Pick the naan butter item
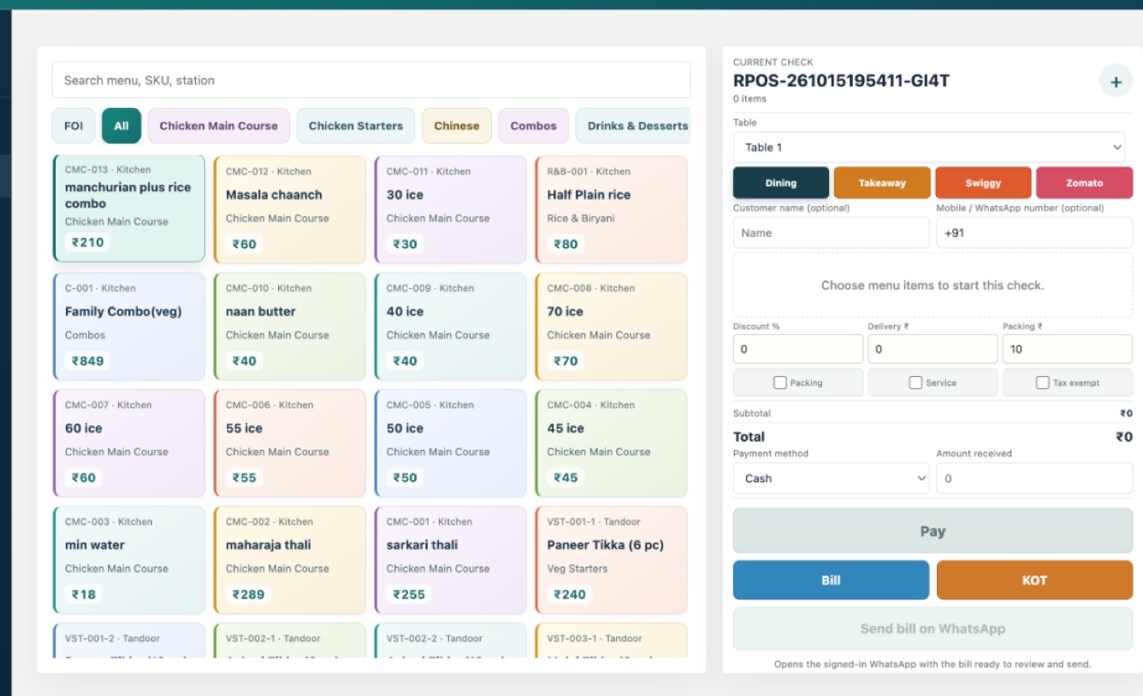Viewport: 1143px width, 696px height. coord(290,327)
